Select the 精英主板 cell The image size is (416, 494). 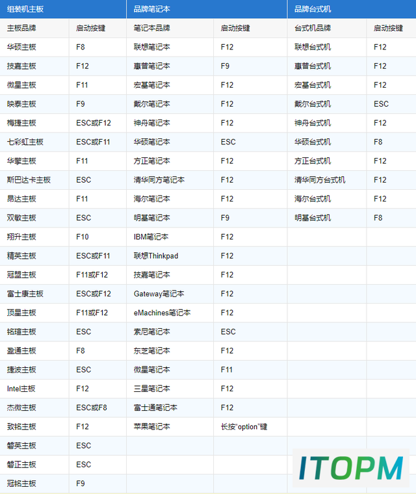coord(34,256)
